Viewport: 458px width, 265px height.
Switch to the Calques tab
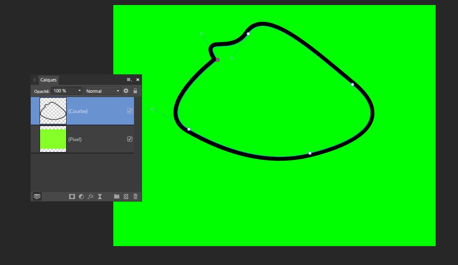(x=48, y=80)
